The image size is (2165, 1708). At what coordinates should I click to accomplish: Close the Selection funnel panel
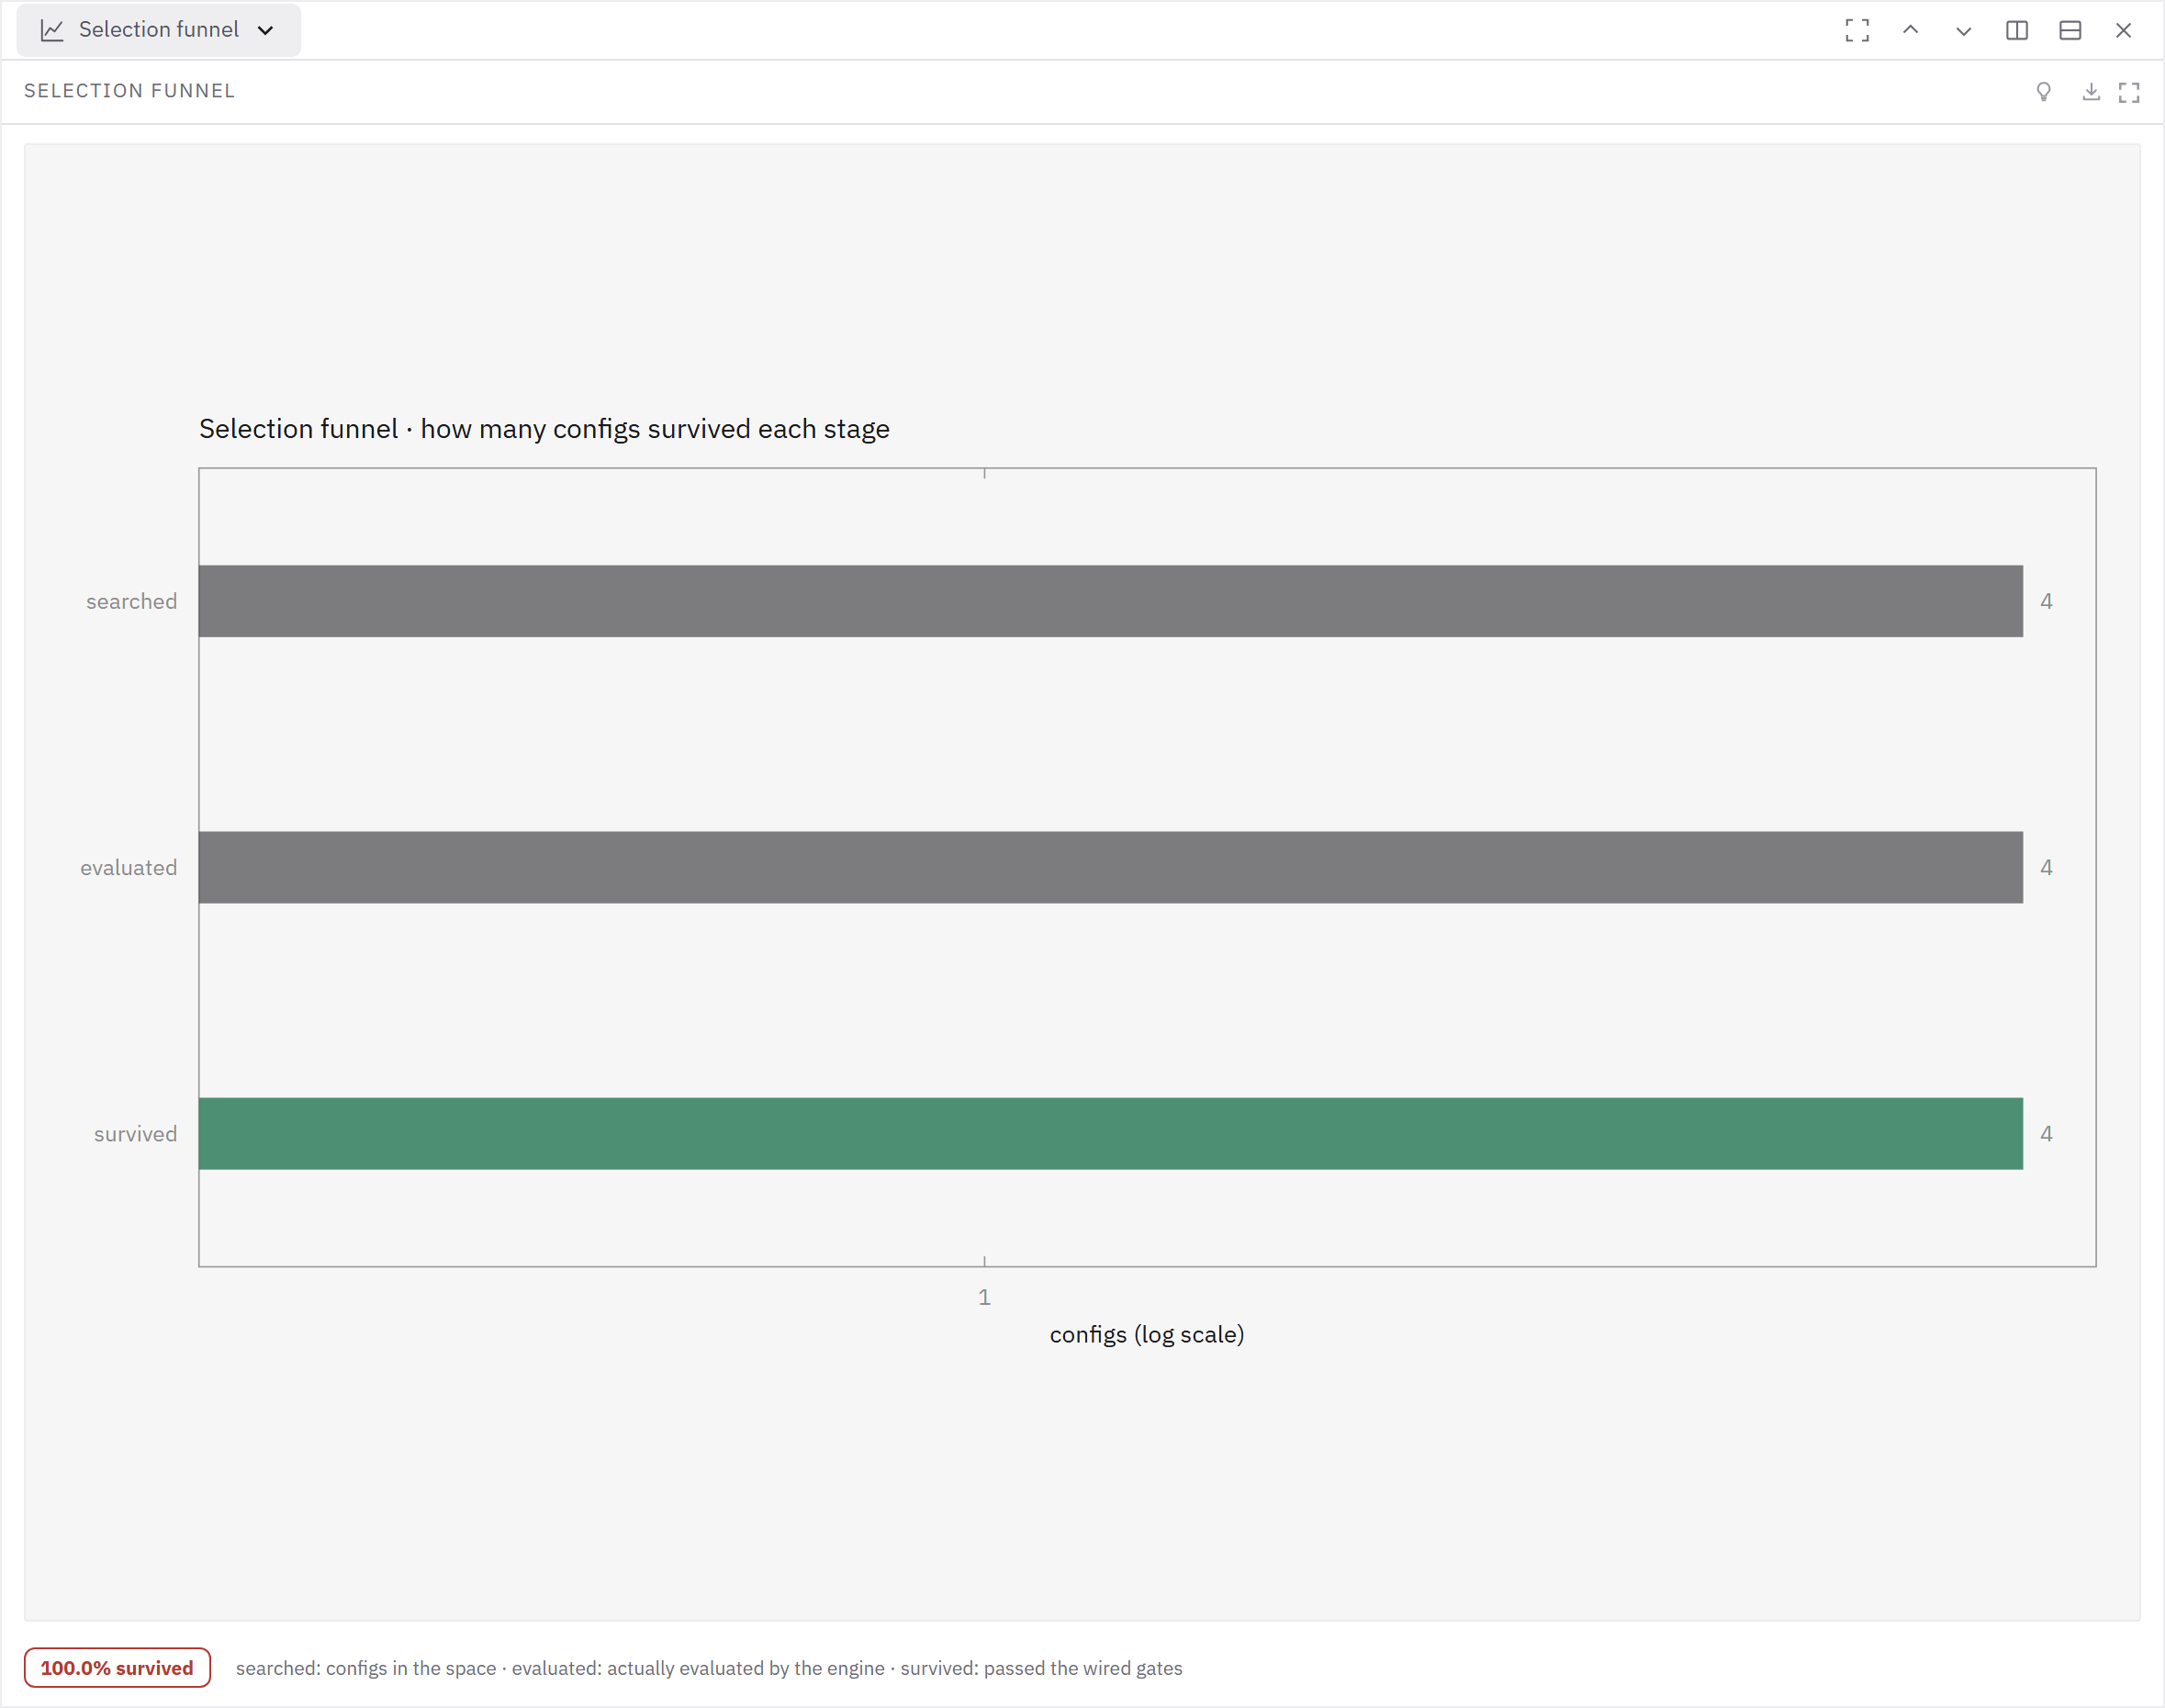pyautogui.click(x=2123, y=30)
